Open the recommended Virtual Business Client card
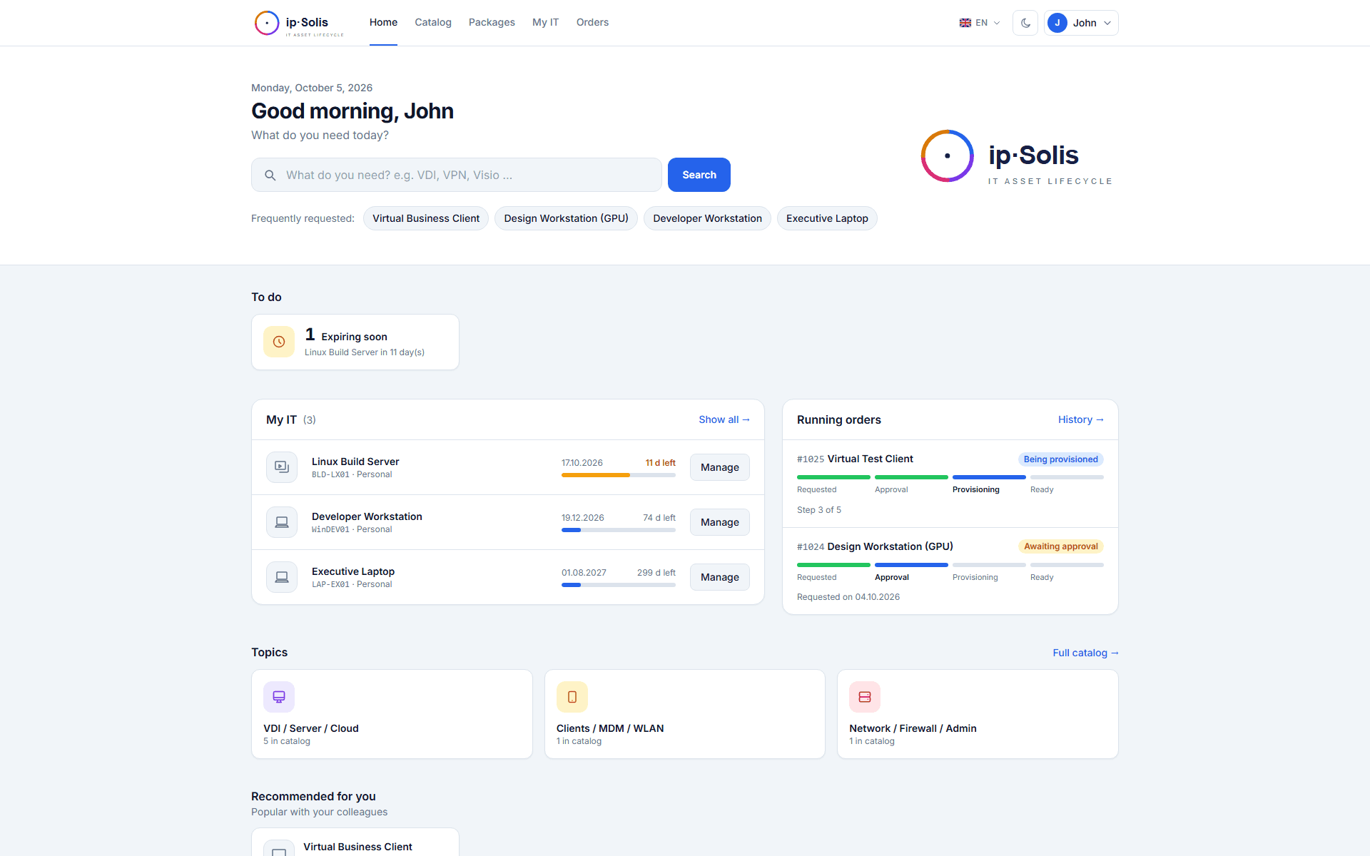Viewport: 1370px width, 856px height. (355, 842)
